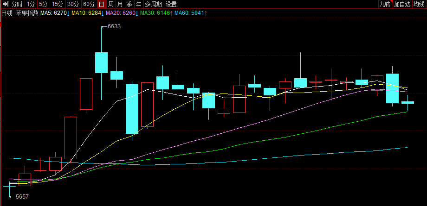Select the 5分 period tab
The image size is (427, 206).
43,4
